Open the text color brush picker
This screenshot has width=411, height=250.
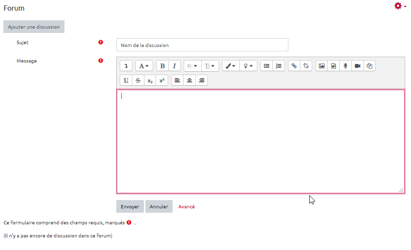[231, 66]
